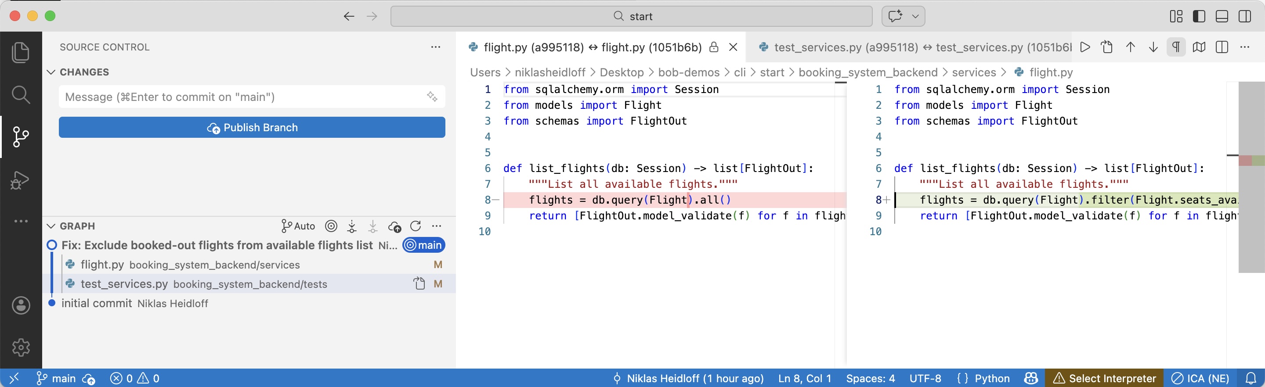1265x387 pixels.
Task: Go to next change arrow
Action: click(x=1153, y=47)
